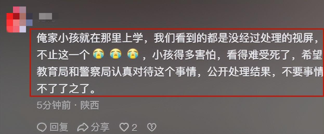The image size is (324, 134).
Task: Click the 回复 text label
Action: tap(59, 127)
